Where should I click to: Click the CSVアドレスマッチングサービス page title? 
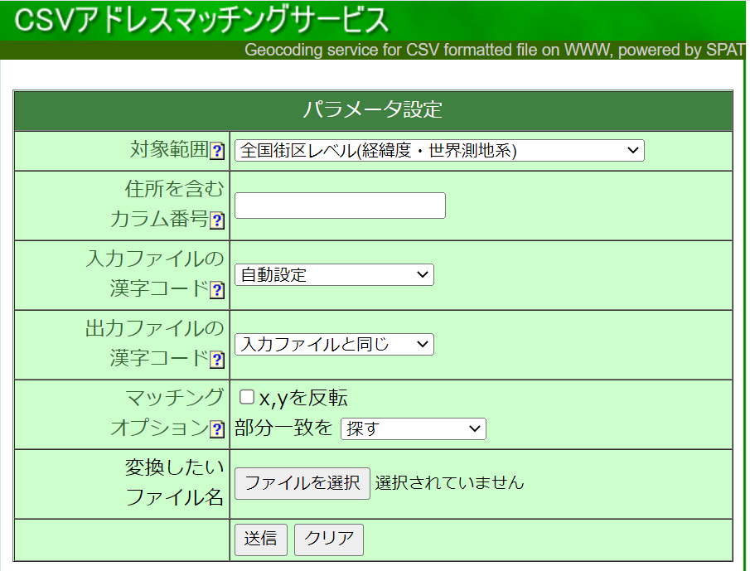201,20
